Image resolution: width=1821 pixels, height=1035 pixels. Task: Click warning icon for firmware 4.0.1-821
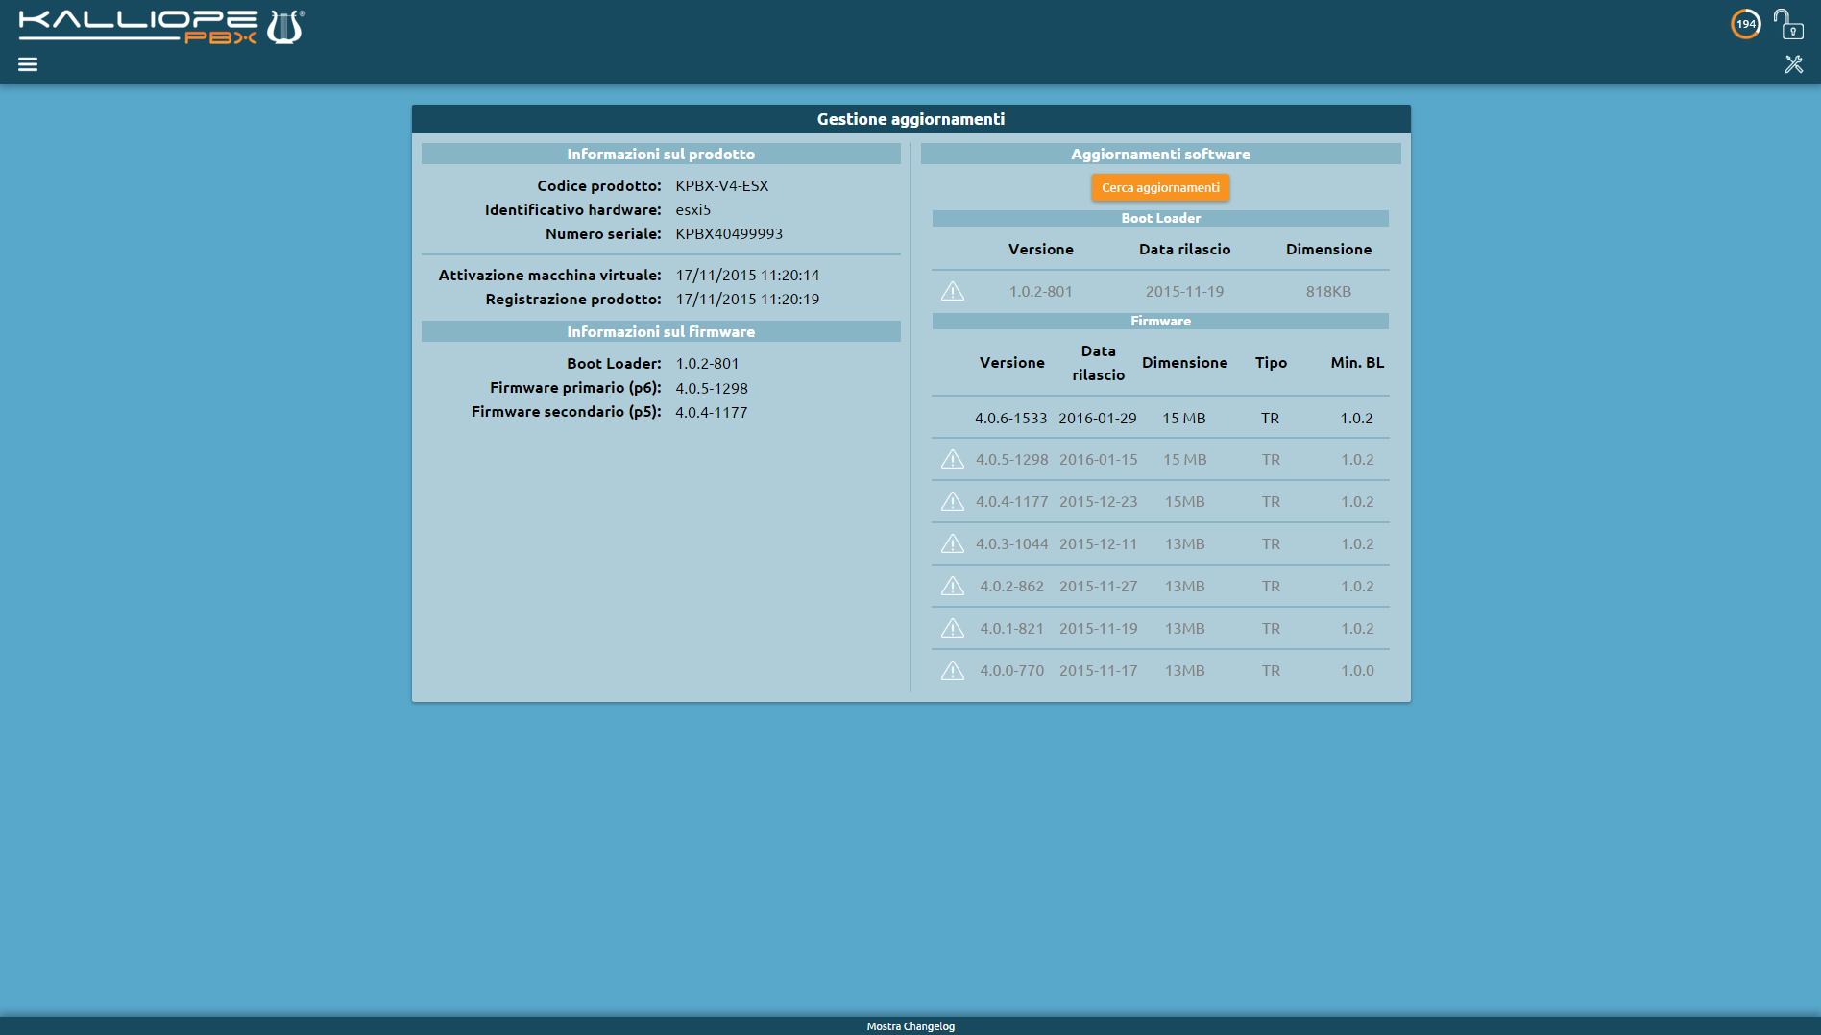click(x=953, y=628)
